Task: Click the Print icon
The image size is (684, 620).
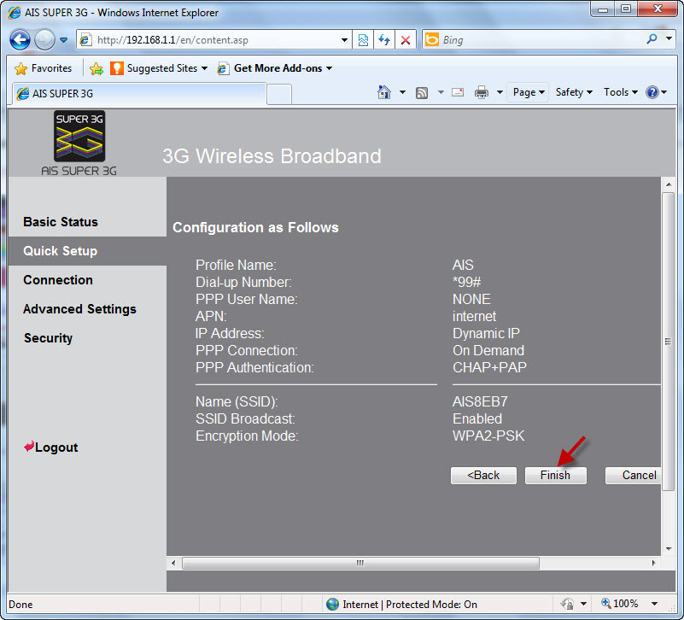Action: point(482,92)
